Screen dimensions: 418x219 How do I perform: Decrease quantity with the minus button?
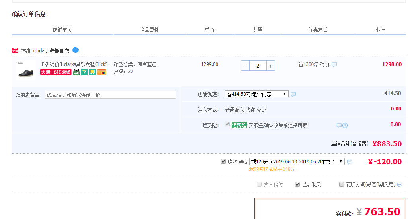coord(245,66)
